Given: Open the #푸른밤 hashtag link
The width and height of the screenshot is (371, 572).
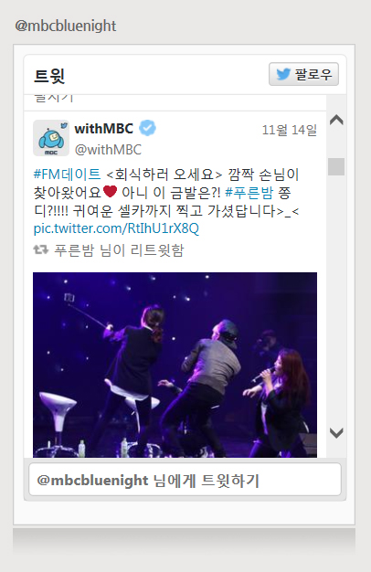Looking at the screenshot, I should pyautogui.click(x=249, y=192).
